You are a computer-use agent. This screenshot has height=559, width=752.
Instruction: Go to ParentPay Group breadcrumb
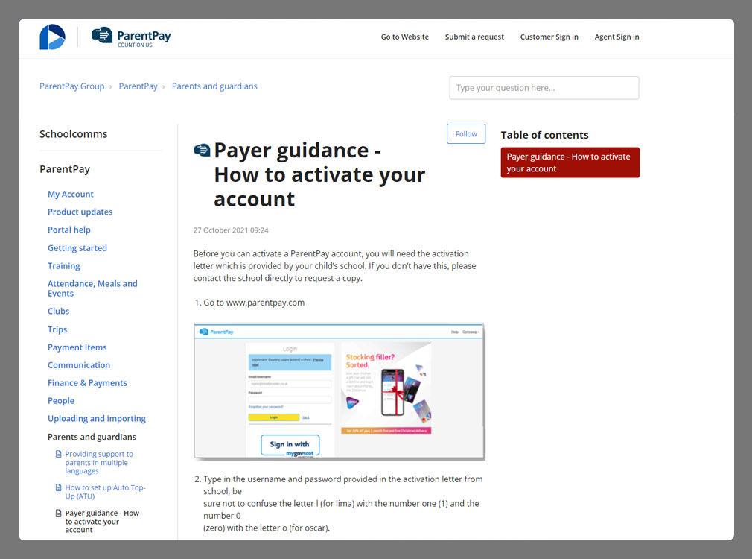tap(72, 86)
